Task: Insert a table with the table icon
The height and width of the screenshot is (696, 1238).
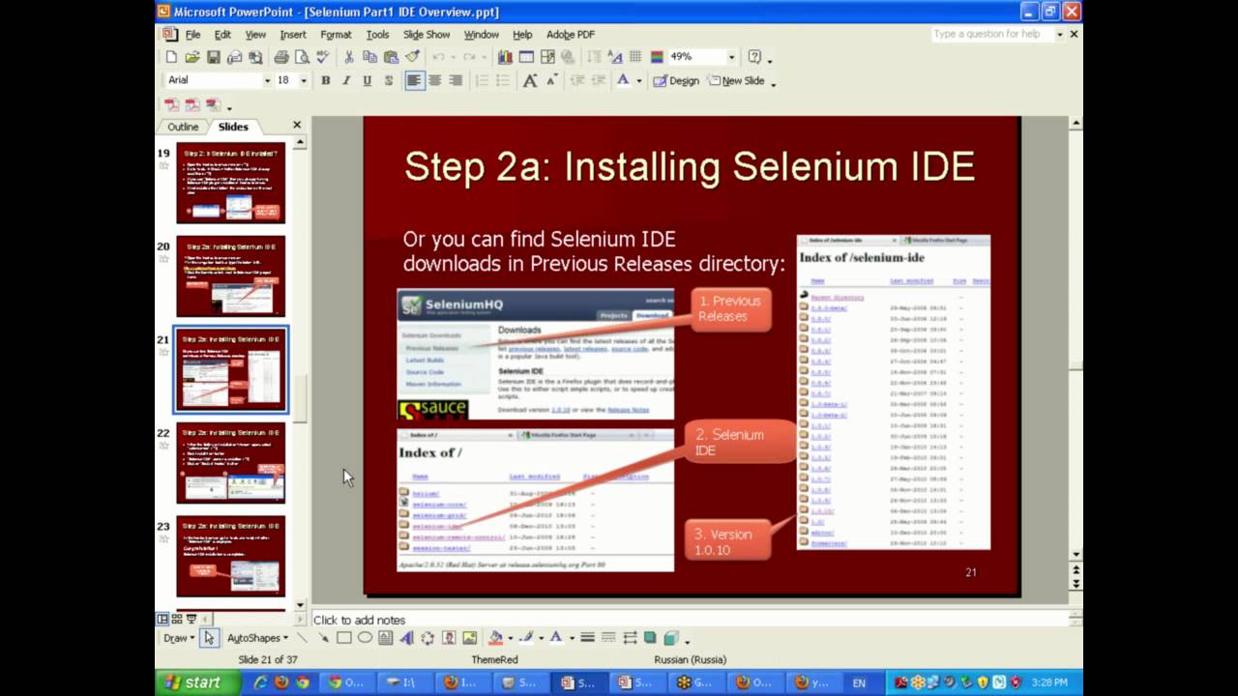Action: tap(526, 57)
